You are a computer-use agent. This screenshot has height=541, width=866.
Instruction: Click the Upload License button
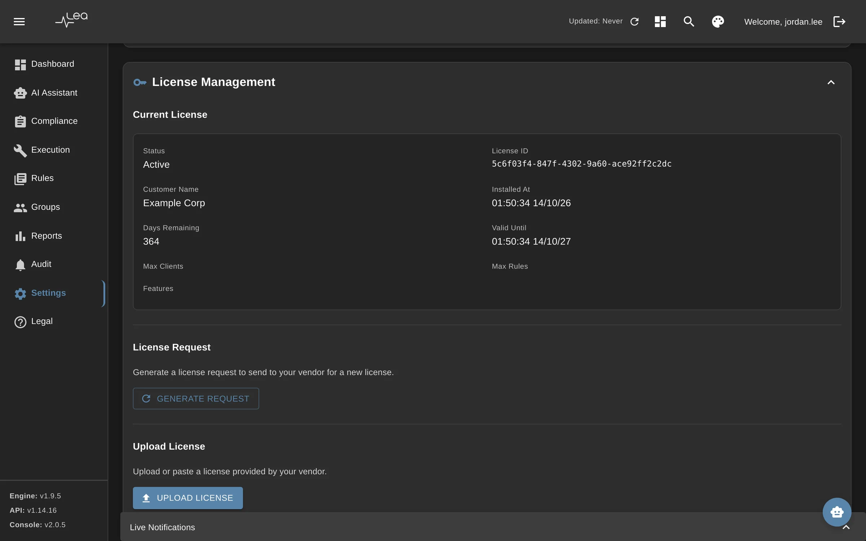(188, 498)
